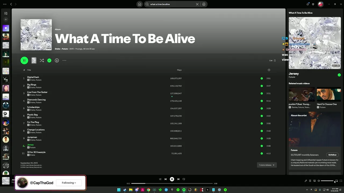344x193 pixels.
Task: Open 'pushin P' related music video thumbnail
Action: 302,94
